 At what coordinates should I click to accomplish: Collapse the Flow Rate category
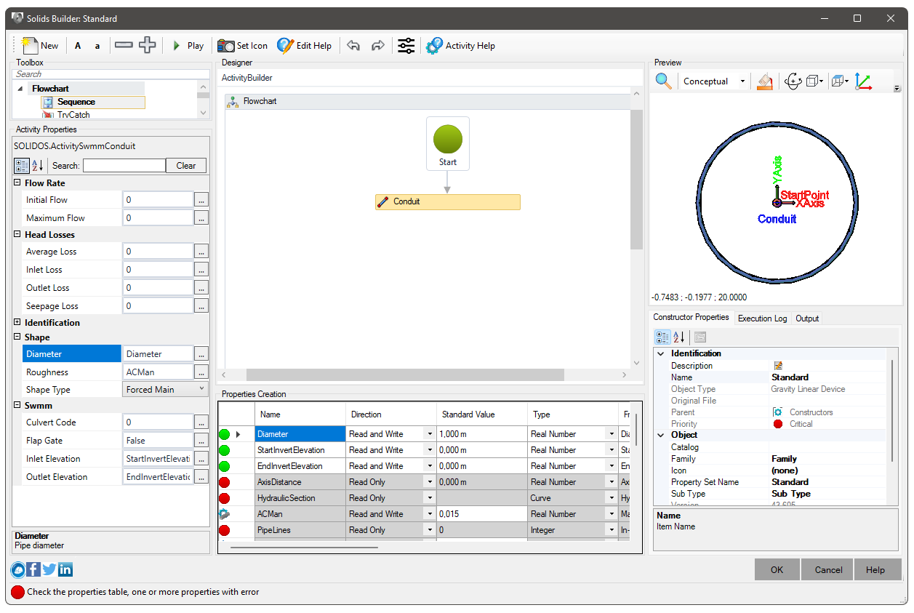[x=17, y=183]
